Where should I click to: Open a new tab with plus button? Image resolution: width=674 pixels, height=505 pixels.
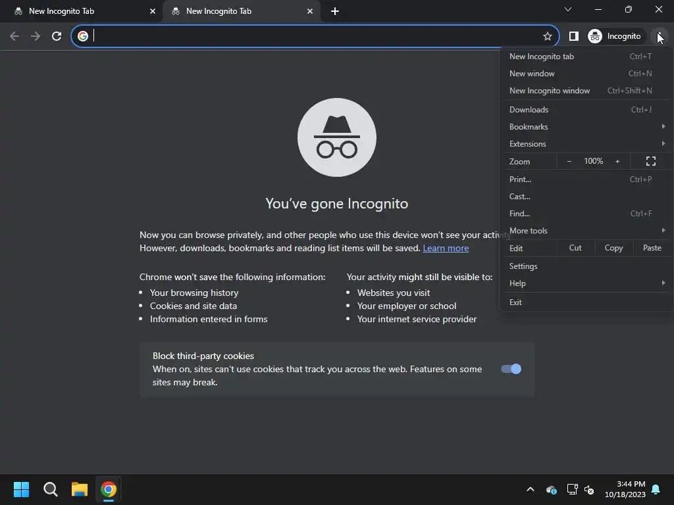tap(335, 11)
